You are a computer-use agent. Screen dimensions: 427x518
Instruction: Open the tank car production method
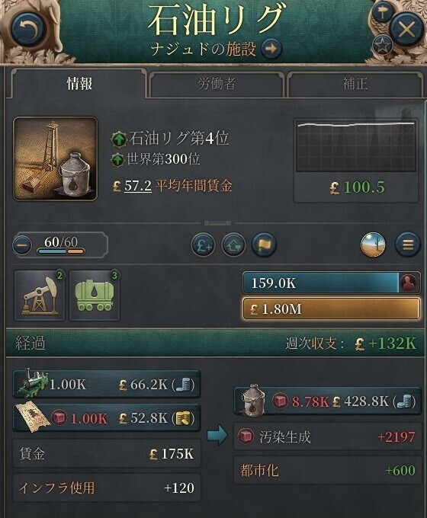tap(95, 296)
